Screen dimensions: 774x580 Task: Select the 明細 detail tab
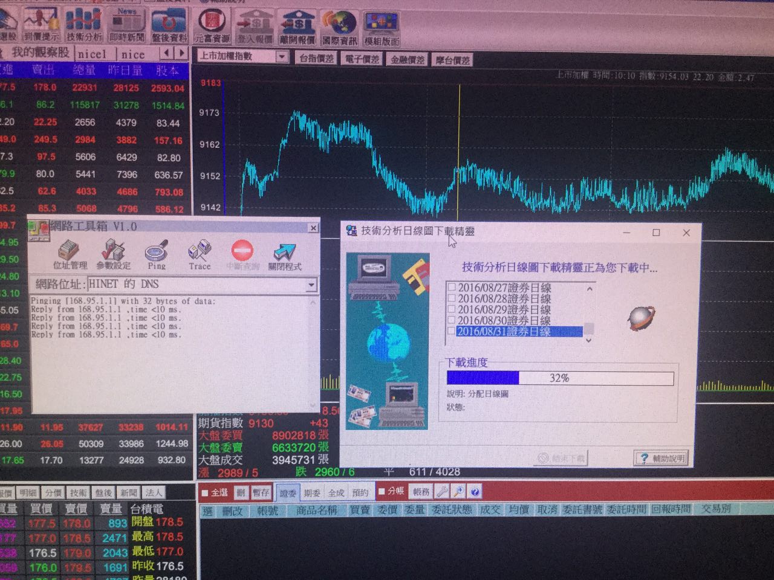28,492
